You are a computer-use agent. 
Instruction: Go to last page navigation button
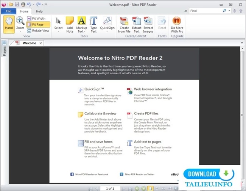130,188
